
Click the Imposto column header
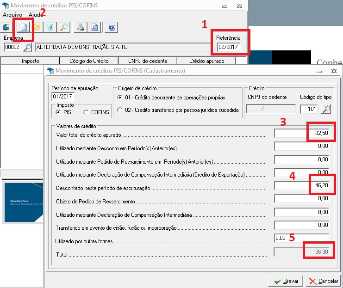(30, 61)
